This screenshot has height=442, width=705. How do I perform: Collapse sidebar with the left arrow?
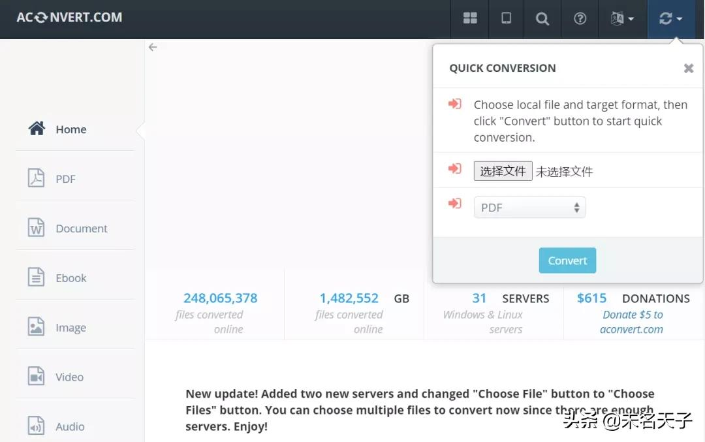point(153,47)
